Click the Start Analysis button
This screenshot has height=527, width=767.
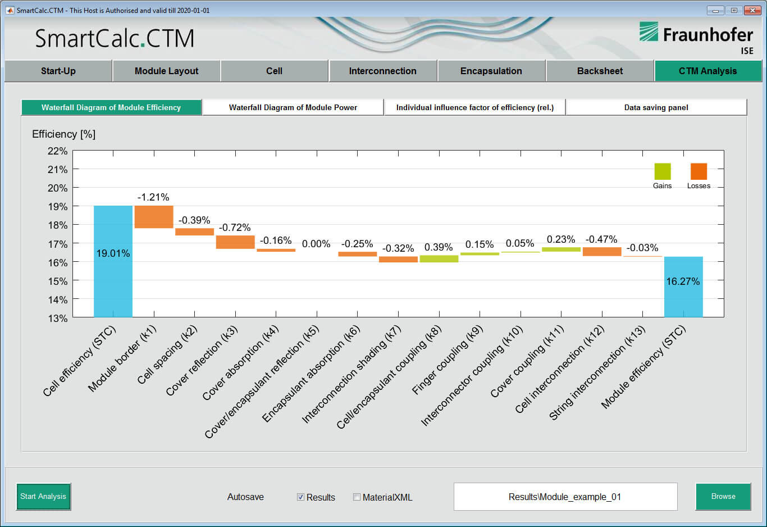click(43, 497)
